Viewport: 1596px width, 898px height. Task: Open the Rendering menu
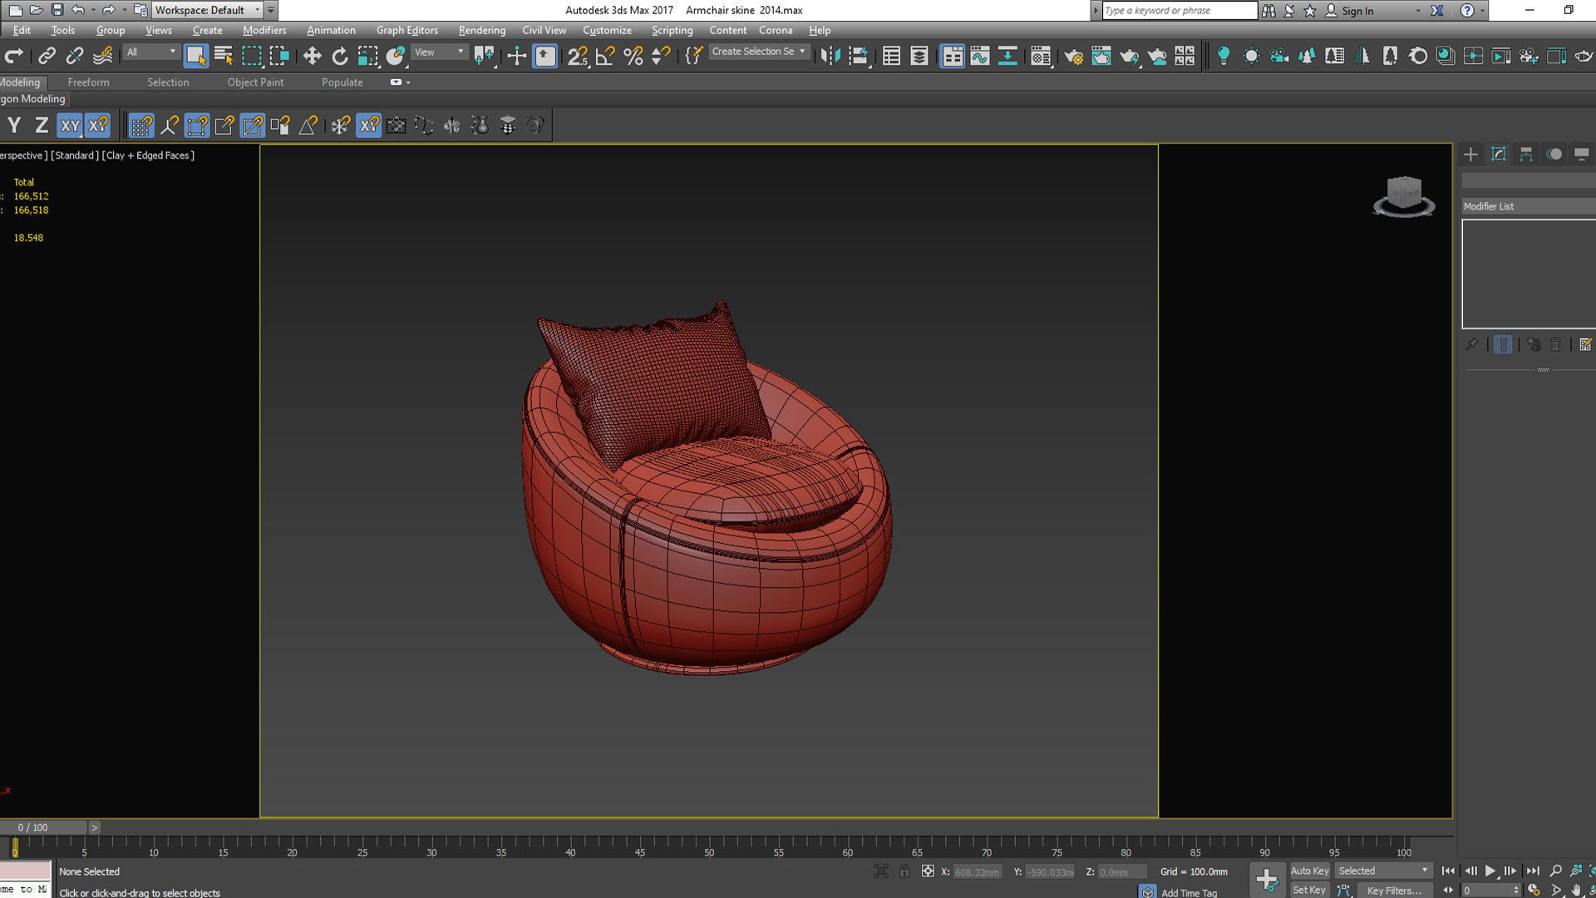(481, 30)
